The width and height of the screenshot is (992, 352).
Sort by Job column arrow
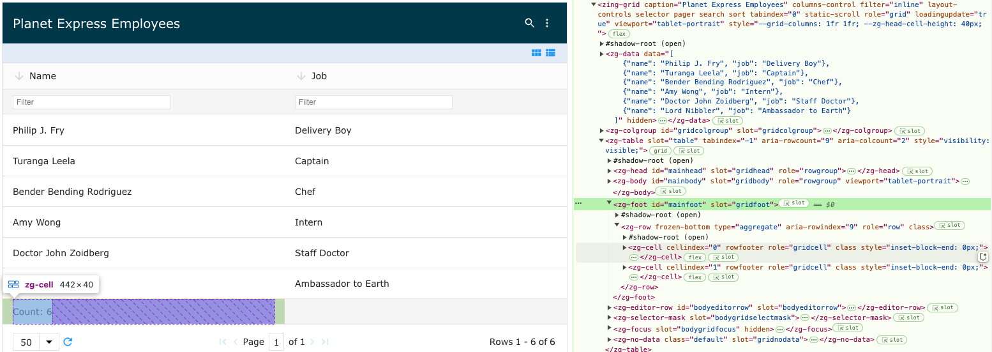(301, 76)
